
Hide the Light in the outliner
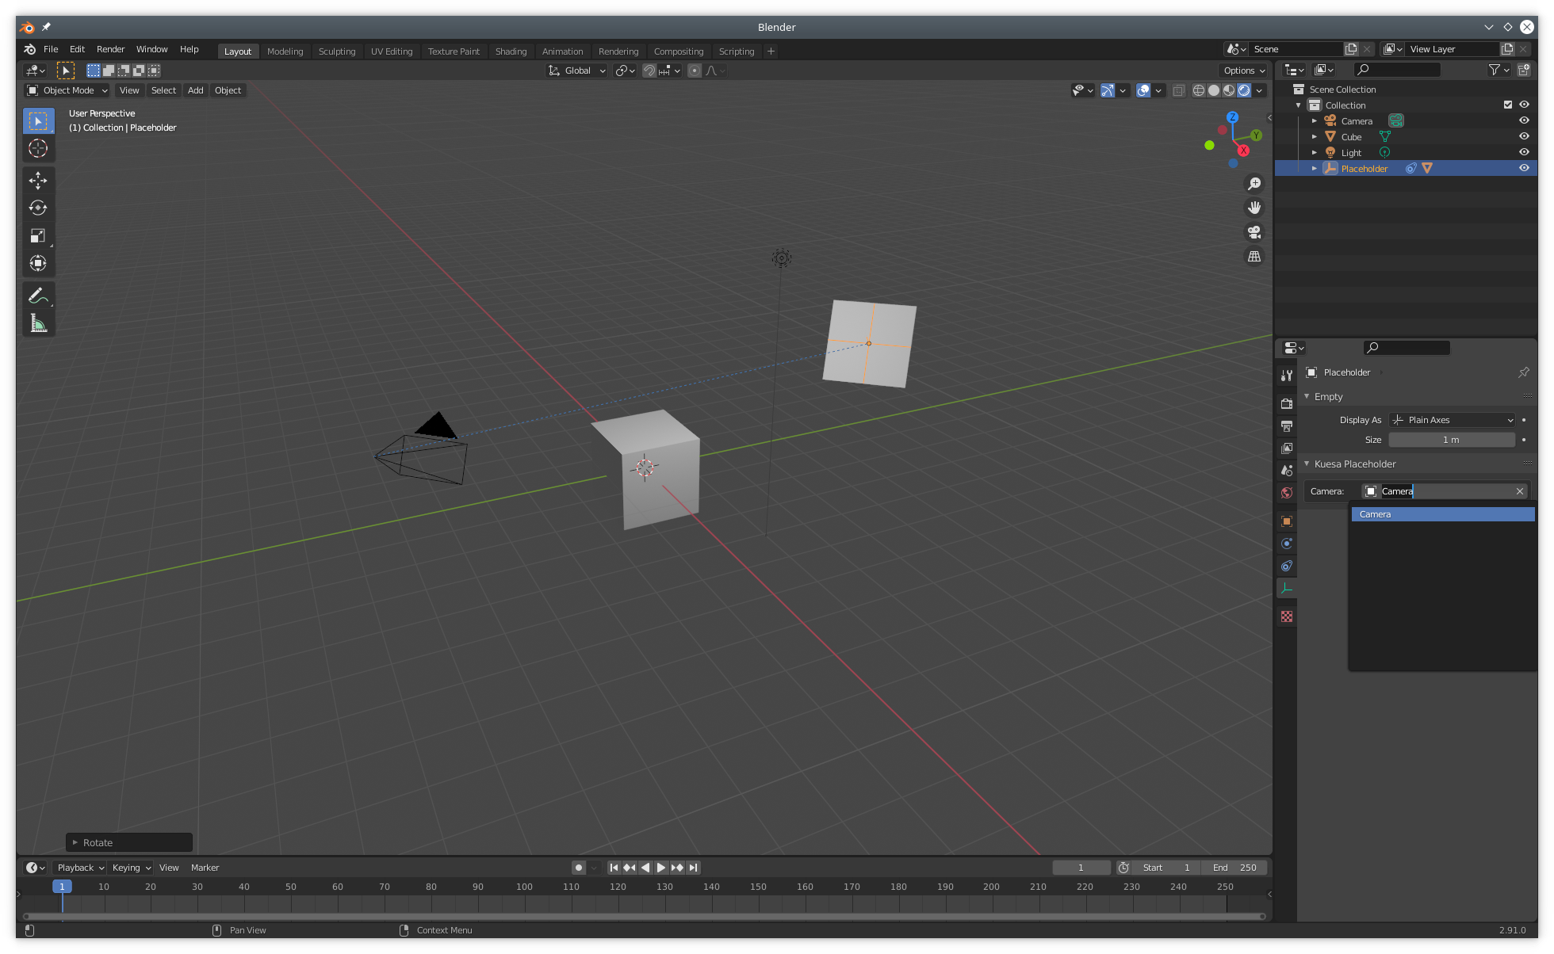point(1524,152)
